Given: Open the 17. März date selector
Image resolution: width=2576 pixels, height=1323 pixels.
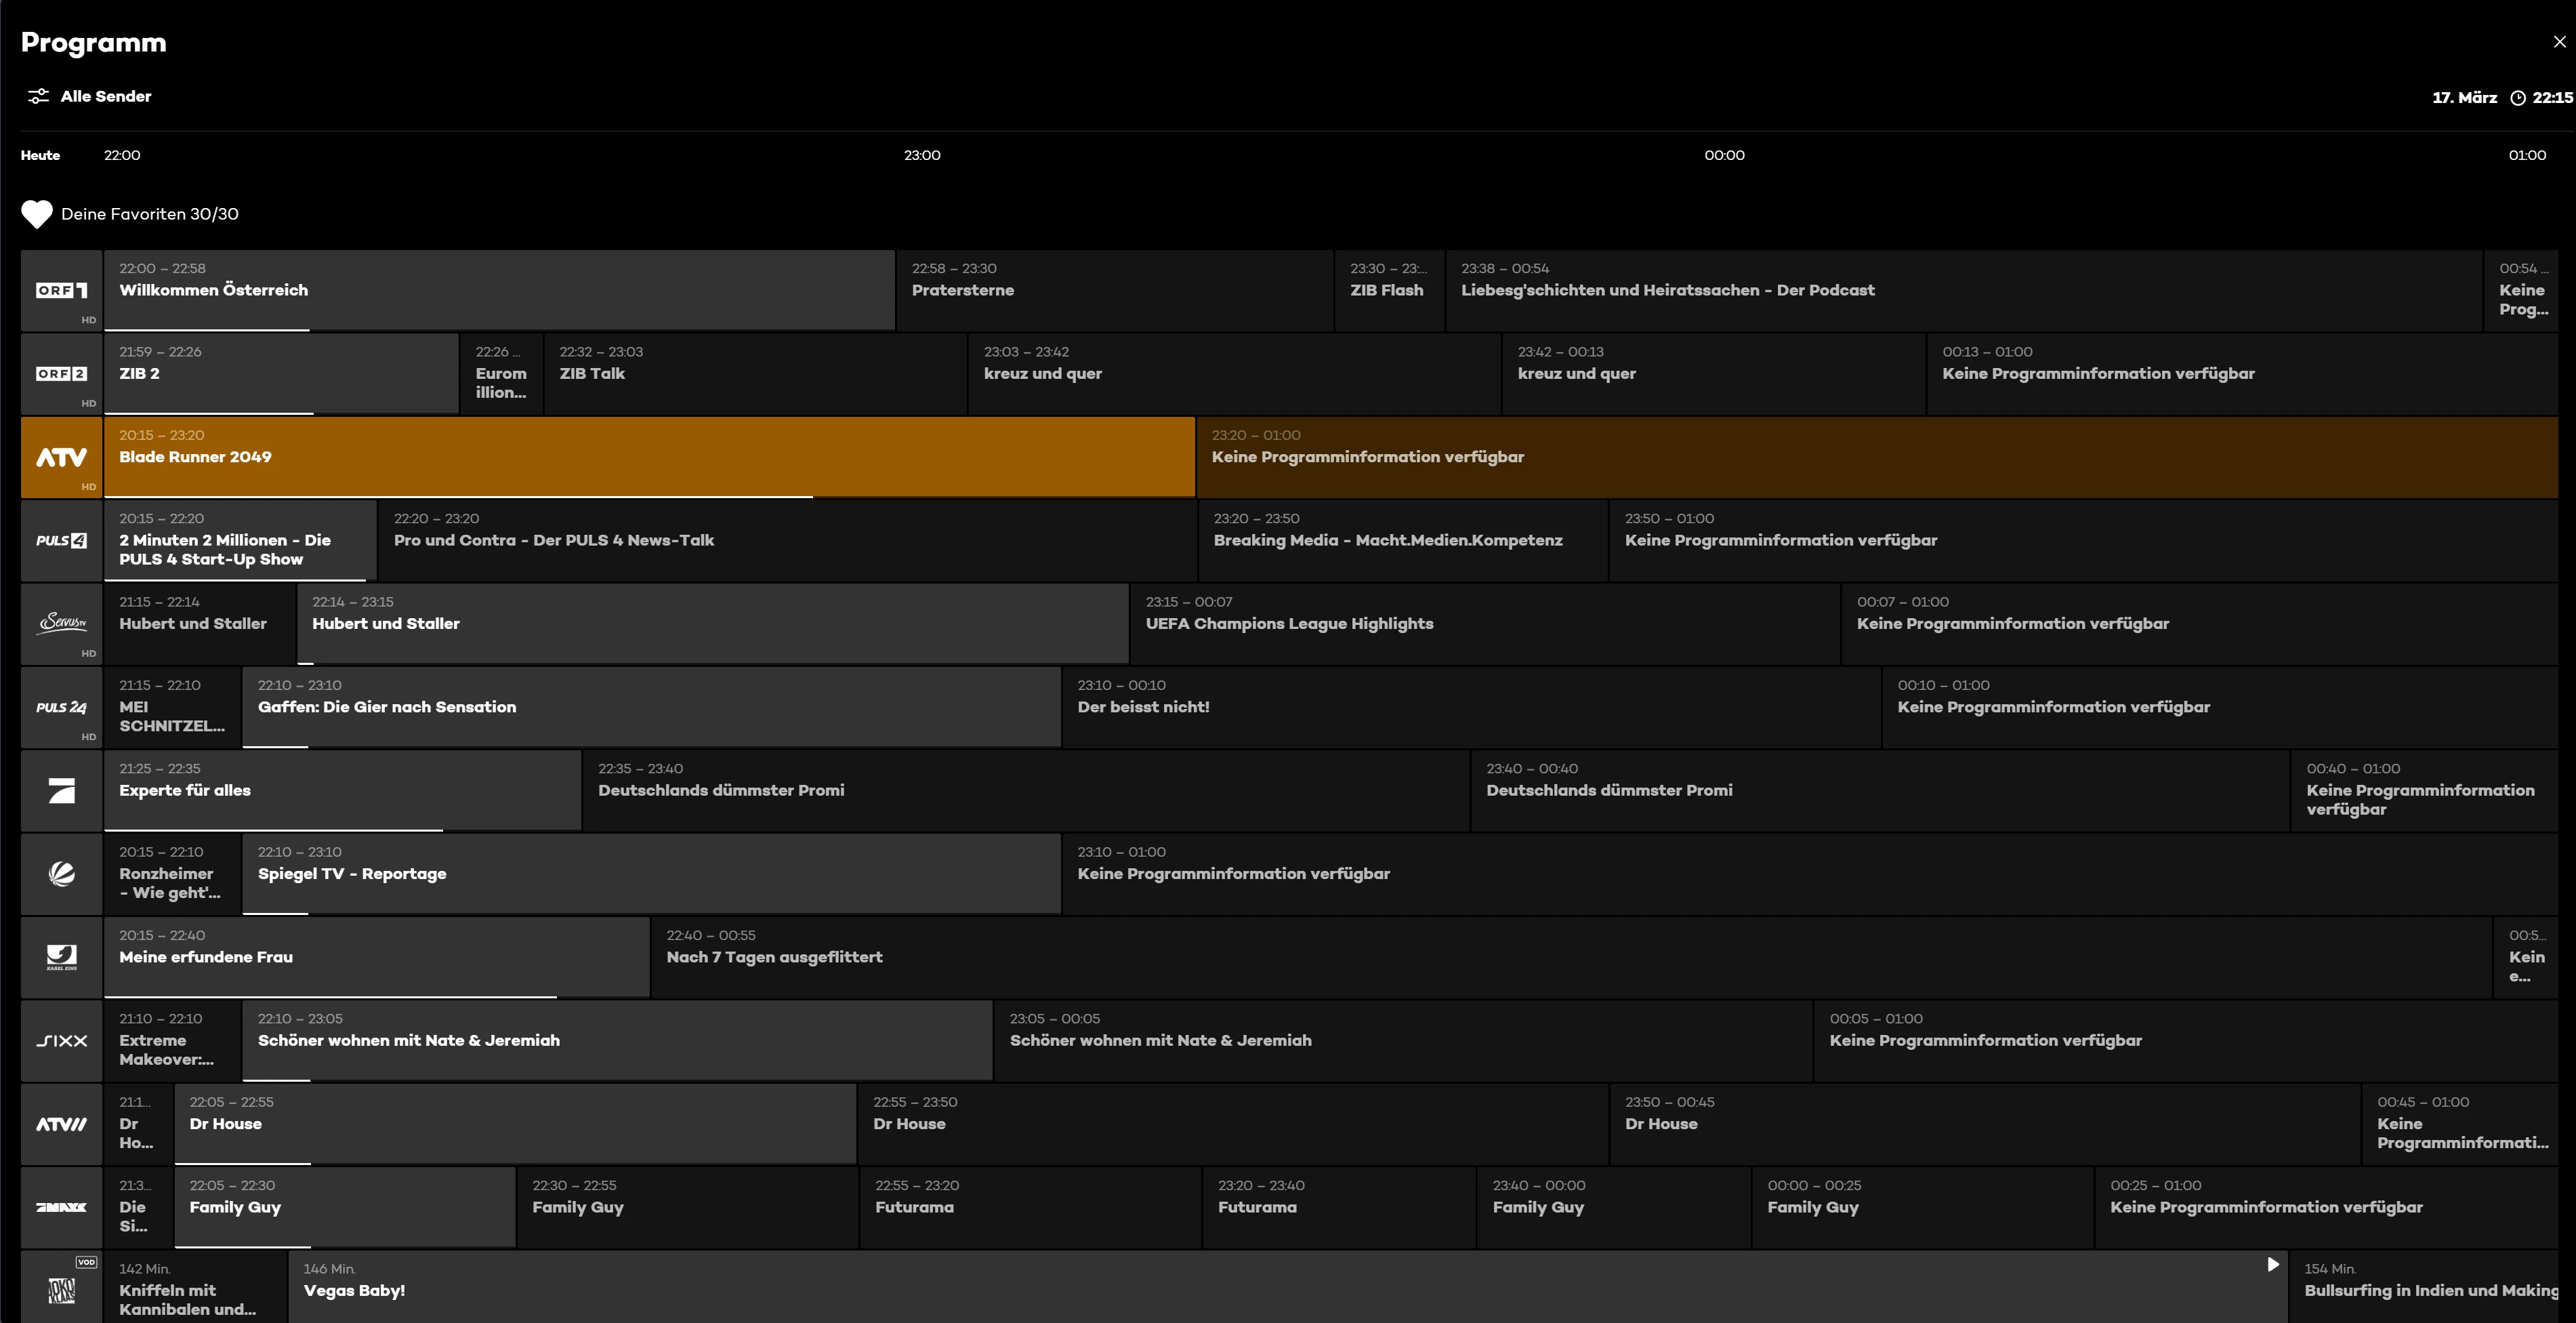Looking at the screenshot, I should click(x=2464, y=98).
